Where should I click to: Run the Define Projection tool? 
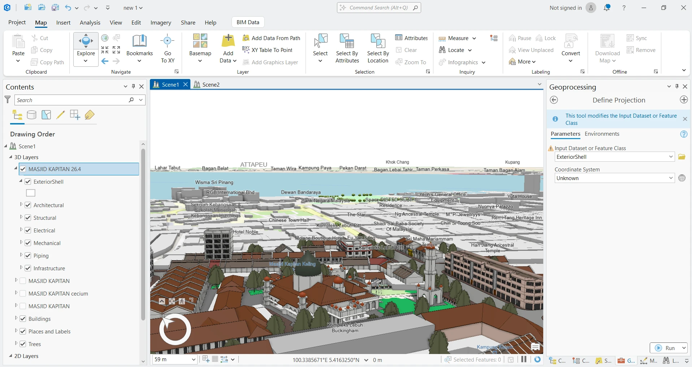click(665, 348)
